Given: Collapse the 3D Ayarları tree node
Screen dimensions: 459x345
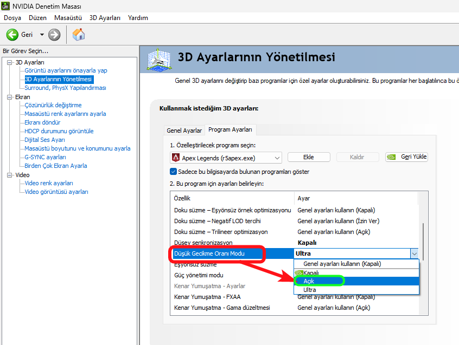Looking at the screenshot, I should (x=10, y=62).
